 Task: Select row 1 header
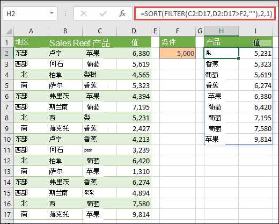(x=7, y=42)
